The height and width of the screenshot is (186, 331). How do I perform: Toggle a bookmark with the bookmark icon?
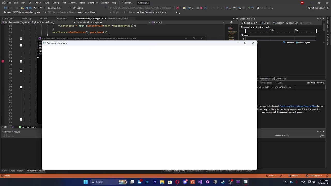click(x=258, y=8)
